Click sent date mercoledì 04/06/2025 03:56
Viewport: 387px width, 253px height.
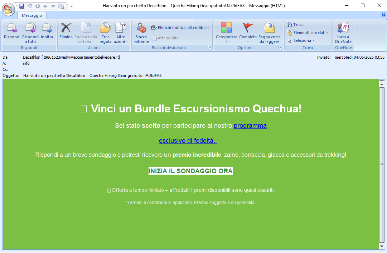pos(359,57)
